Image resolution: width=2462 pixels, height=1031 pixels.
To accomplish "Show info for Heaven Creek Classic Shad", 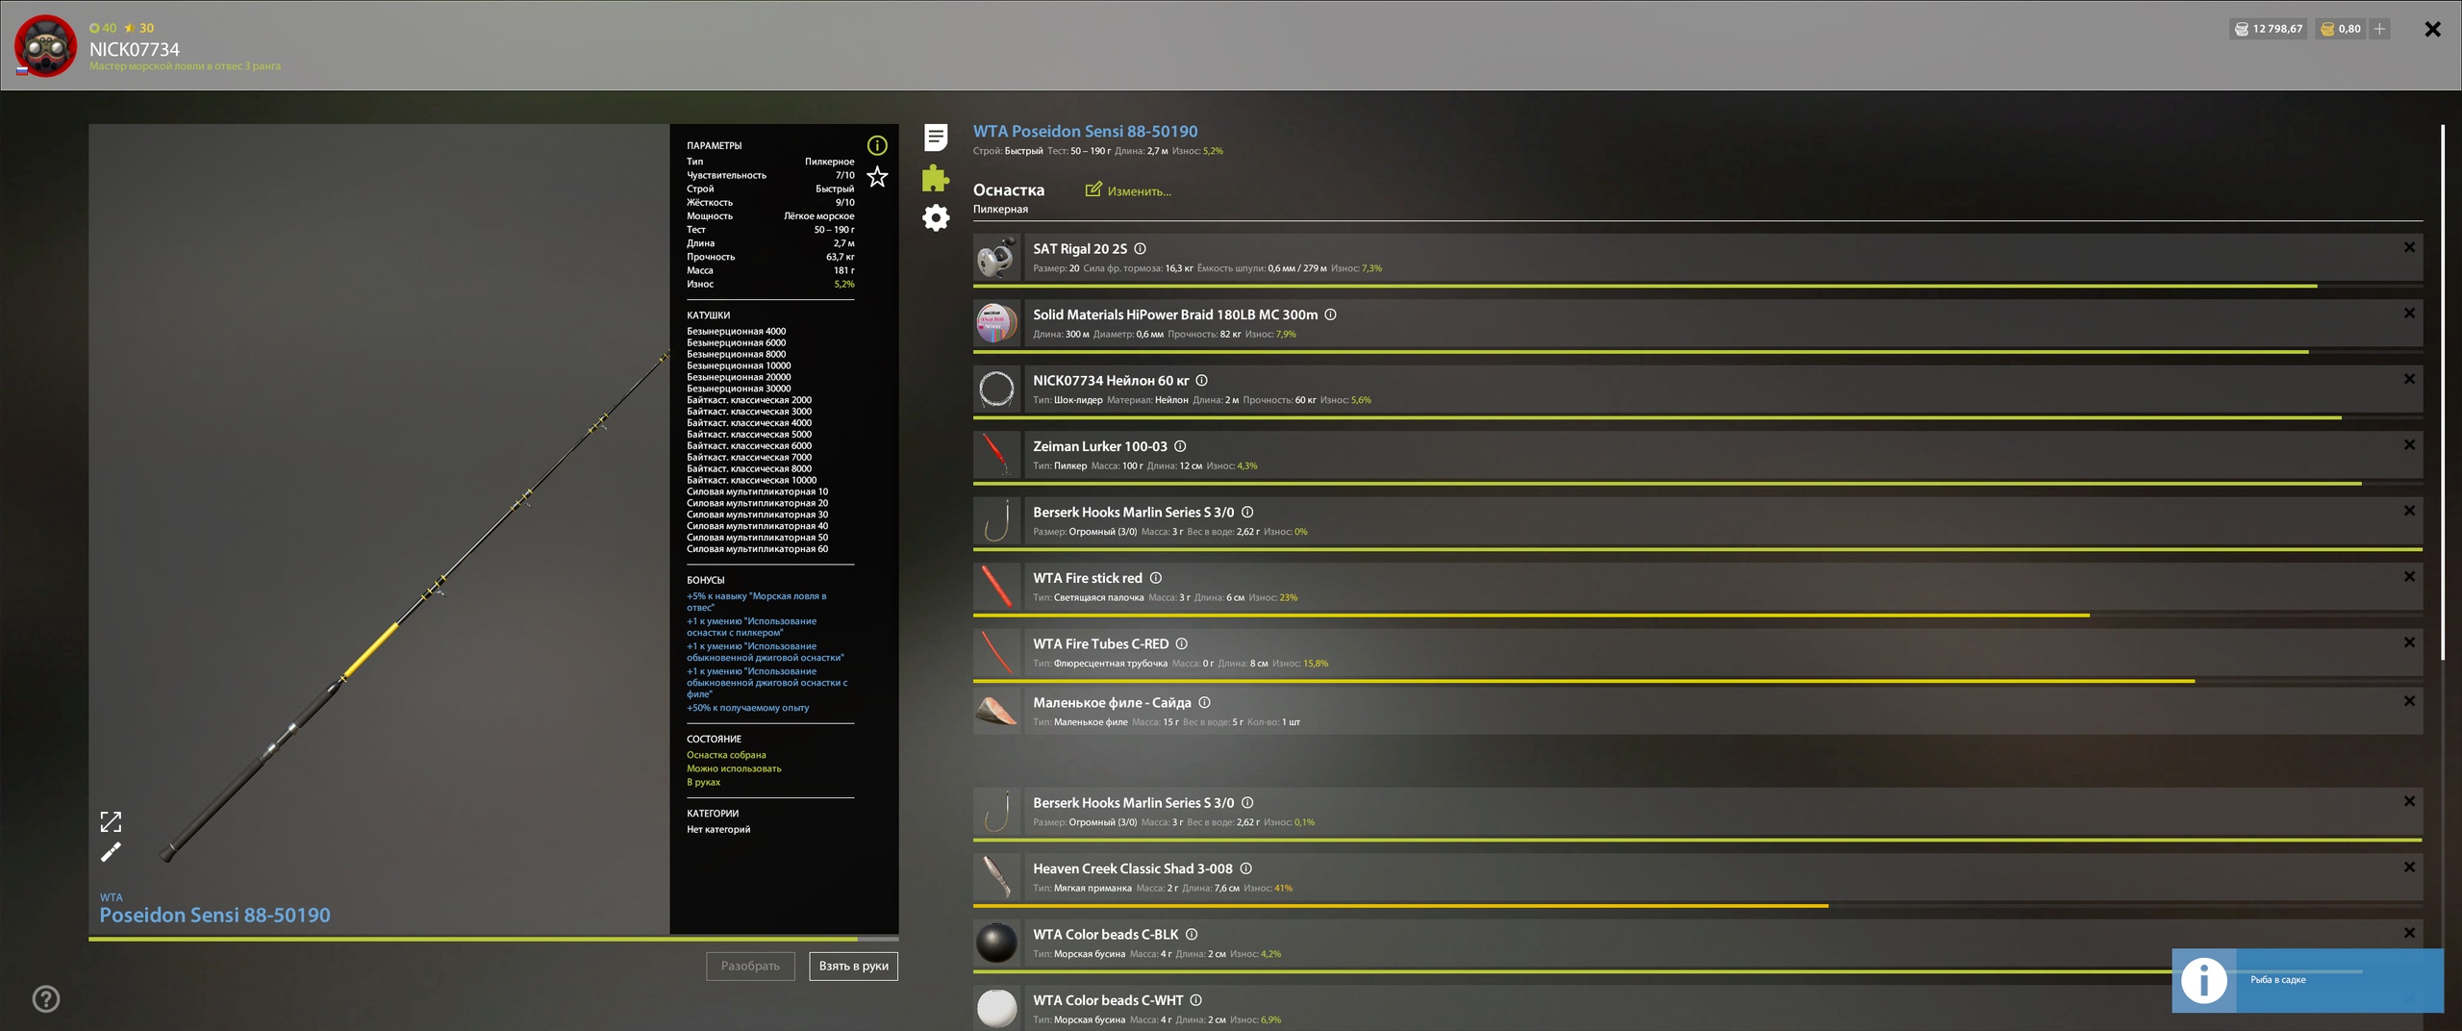I will (x=1245, y=868).
